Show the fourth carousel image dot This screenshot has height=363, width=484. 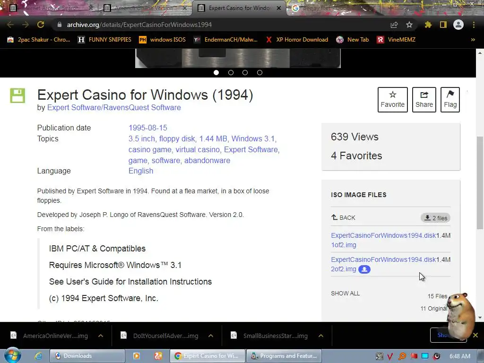tap(259, 72)
